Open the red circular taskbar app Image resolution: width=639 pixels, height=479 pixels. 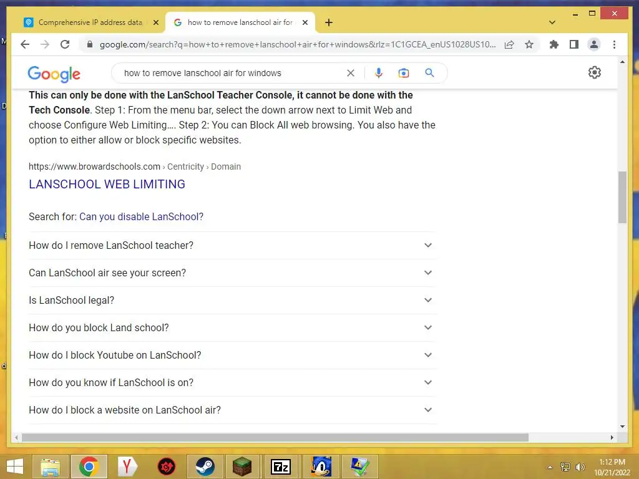point(166,467)
